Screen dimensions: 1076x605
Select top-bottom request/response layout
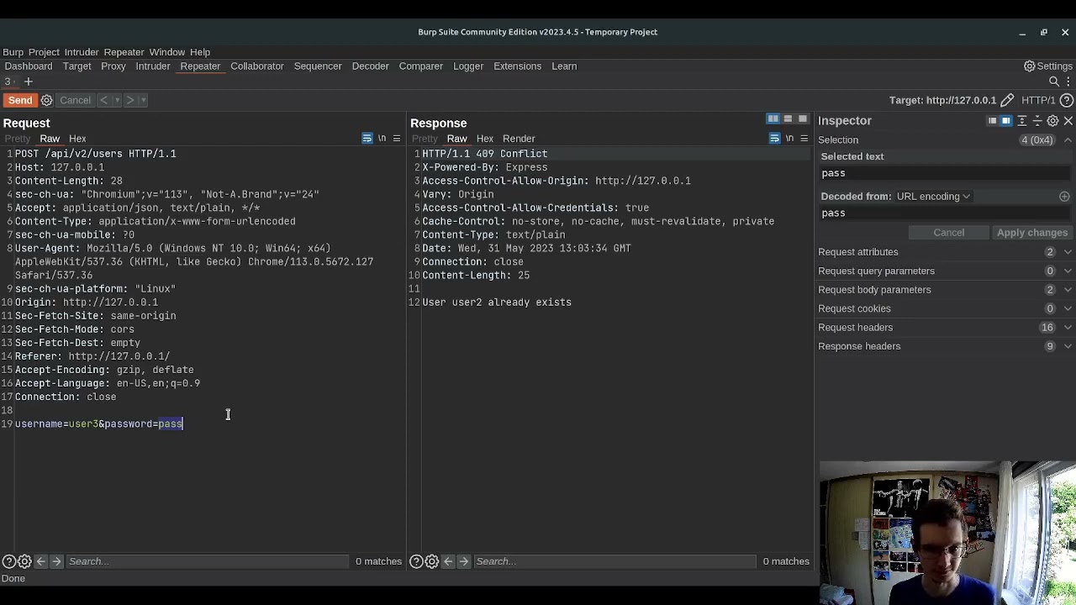click(x=788, y=119)
